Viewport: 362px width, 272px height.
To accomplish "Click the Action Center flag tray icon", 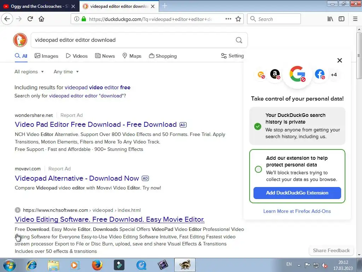I will click(307, 265).
